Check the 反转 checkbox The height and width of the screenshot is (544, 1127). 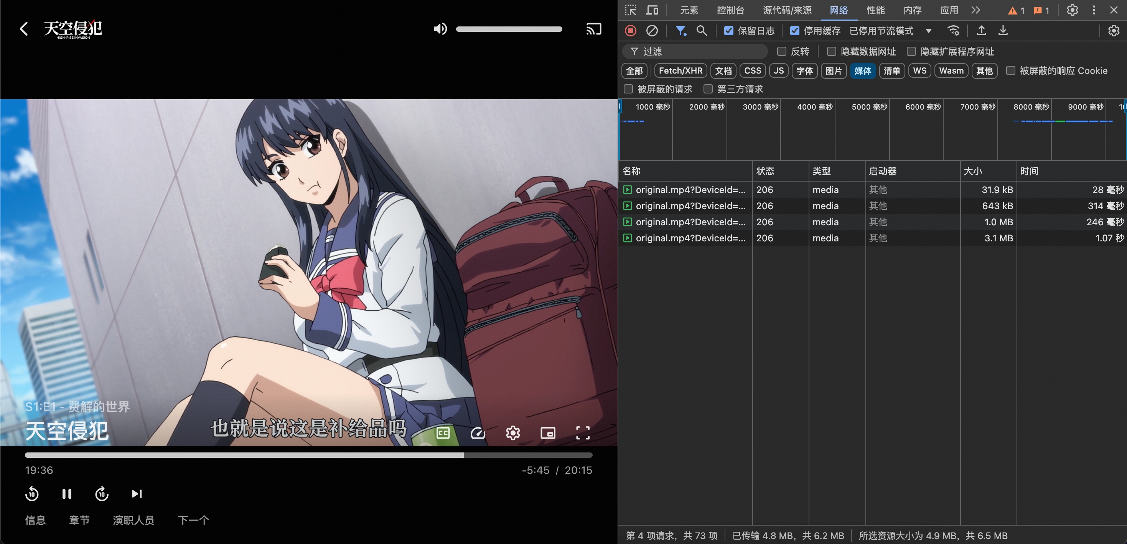[x=782, y=52]
